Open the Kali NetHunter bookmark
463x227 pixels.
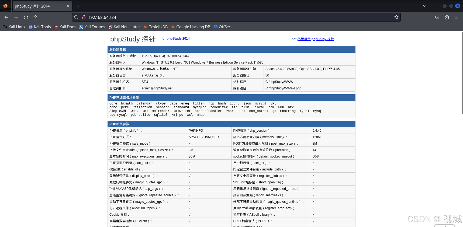pyautogui.click(x=124, y=27)
